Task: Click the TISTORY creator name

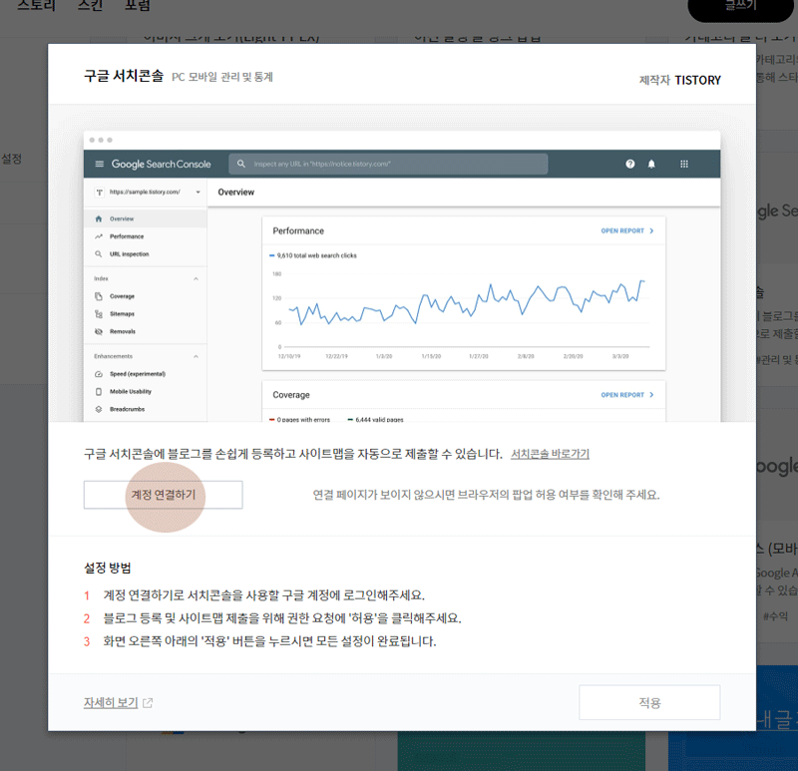Action: (697, 81)
